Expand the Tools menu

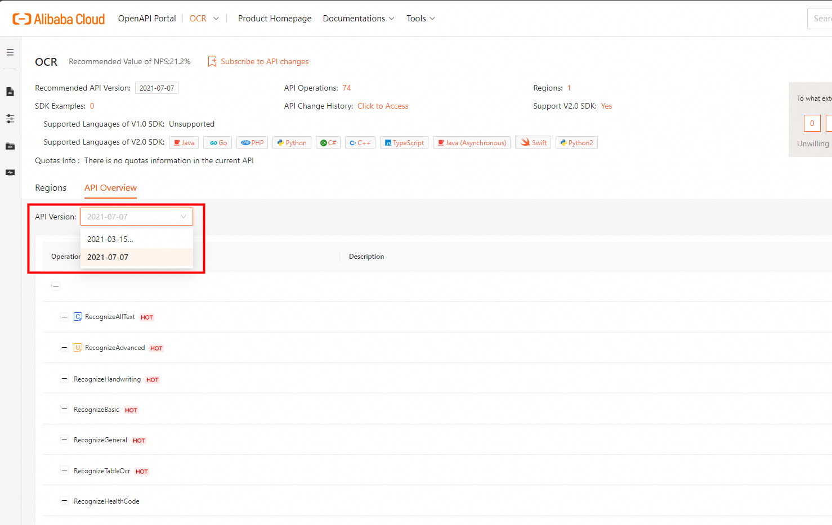click(421, 19)
